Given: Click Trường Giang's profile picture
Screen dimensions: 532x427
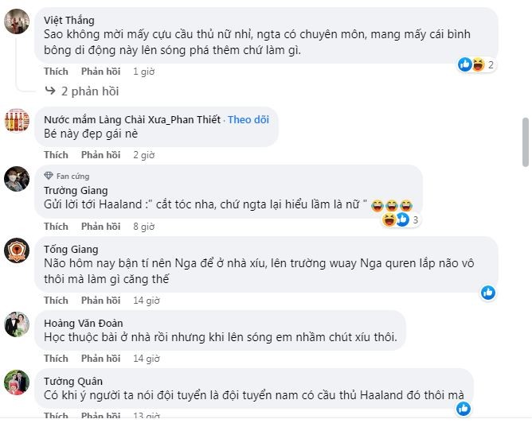Looking at the screenshot, I should point(18,179).
